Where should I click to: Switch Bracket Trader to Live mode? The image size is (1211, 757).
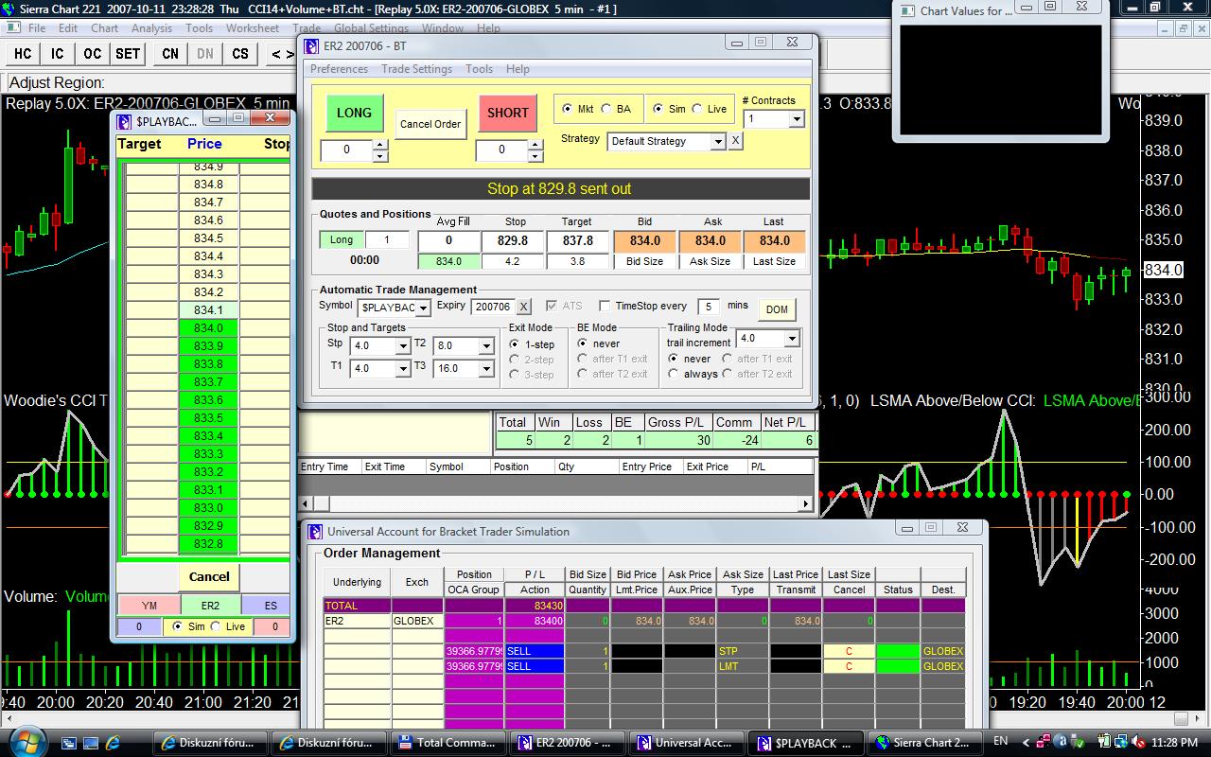(697, 109)
